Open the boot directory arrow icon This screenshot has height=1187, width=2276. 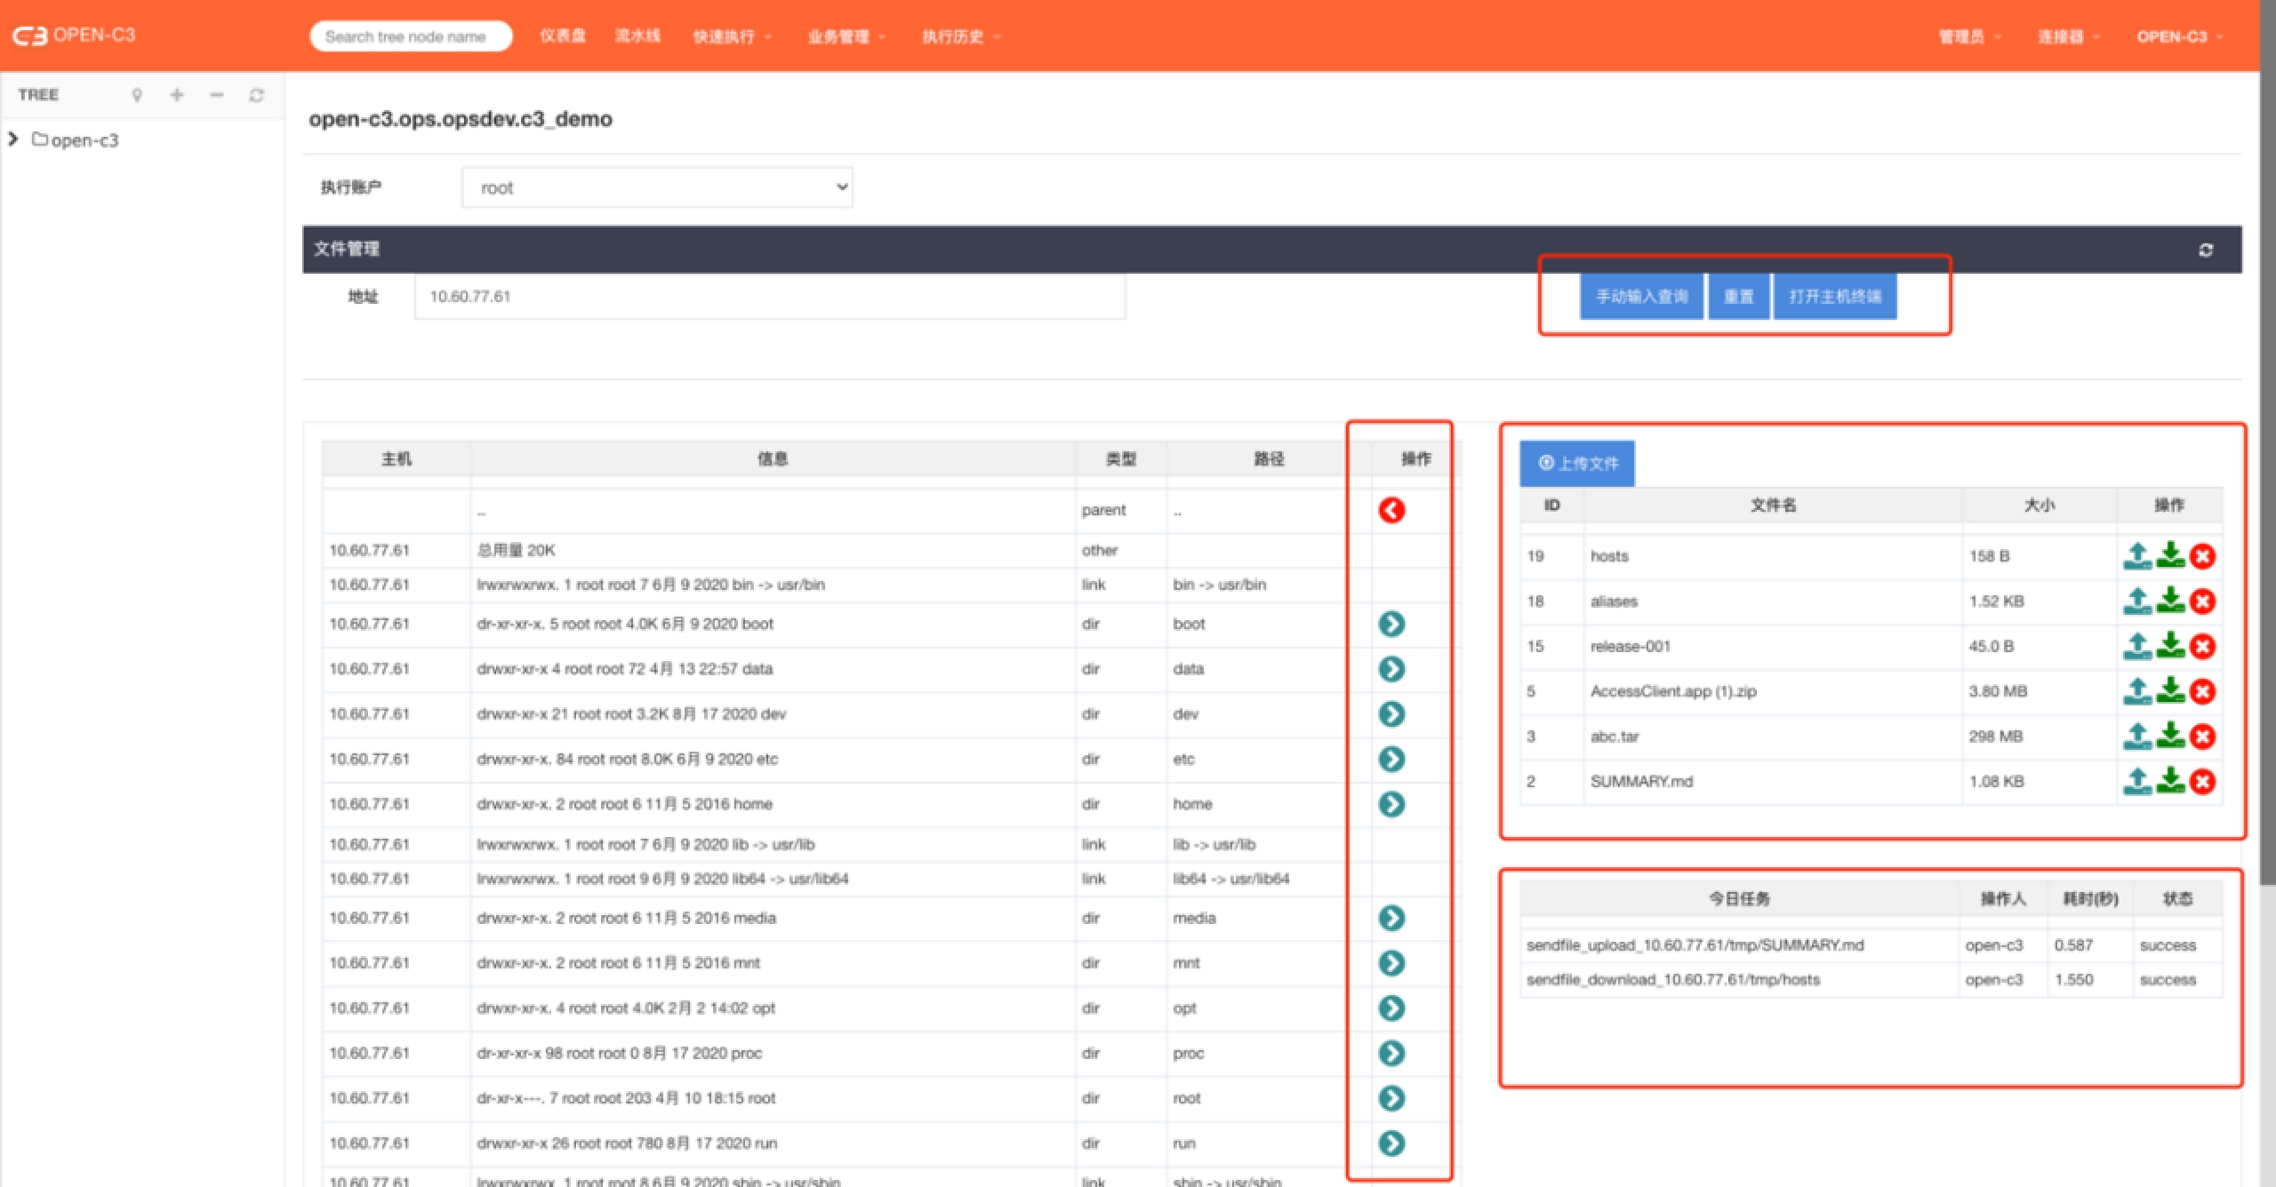[1391, 624]
